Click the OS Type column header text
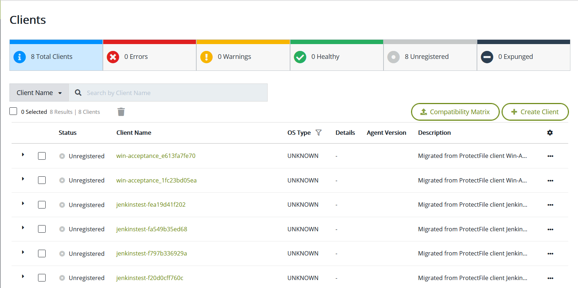 point(299,133)
